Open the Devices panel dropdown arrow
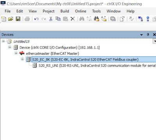Viewport: 156px width, 140px height. [142, 35]
